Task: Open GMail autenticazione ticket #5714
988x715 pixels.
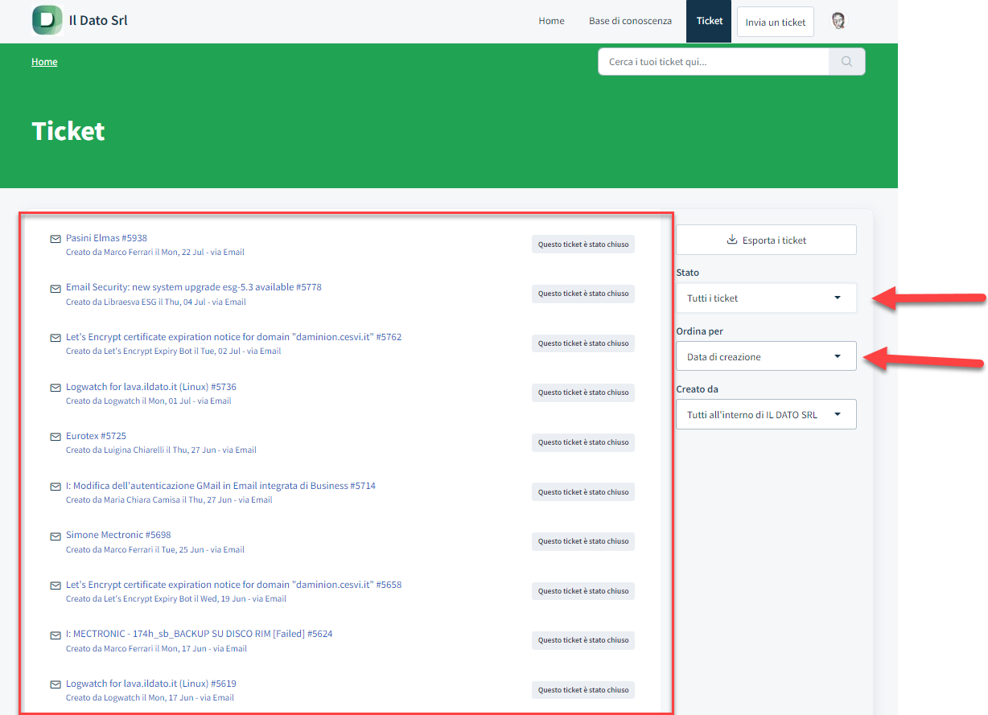Action: (x=220, y=486)
